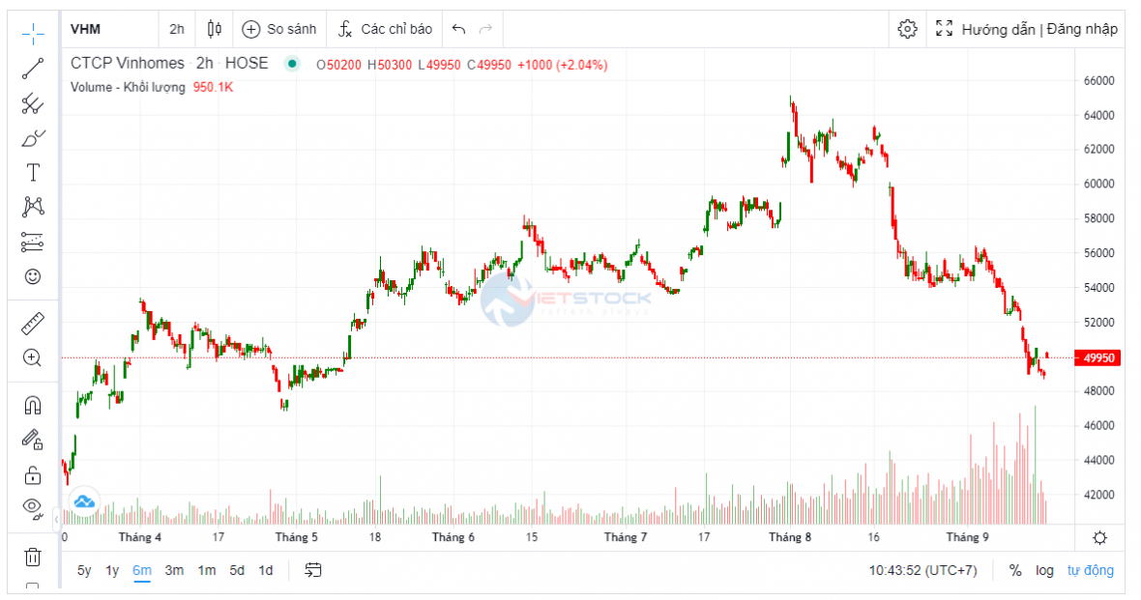Select the ruler measure tool
Viewport: 1141px width, 600px height.
(33, 323)
